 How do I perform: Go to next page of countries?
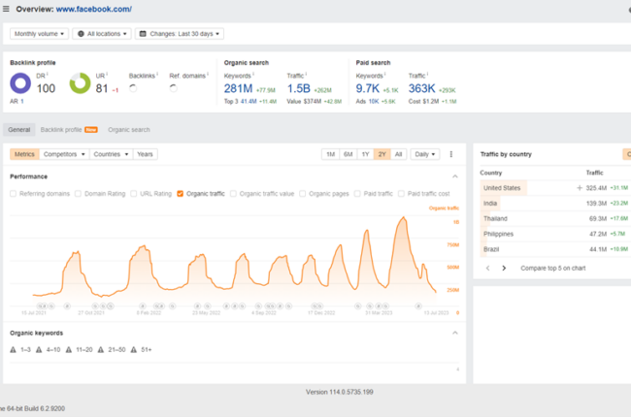[504, 269]
